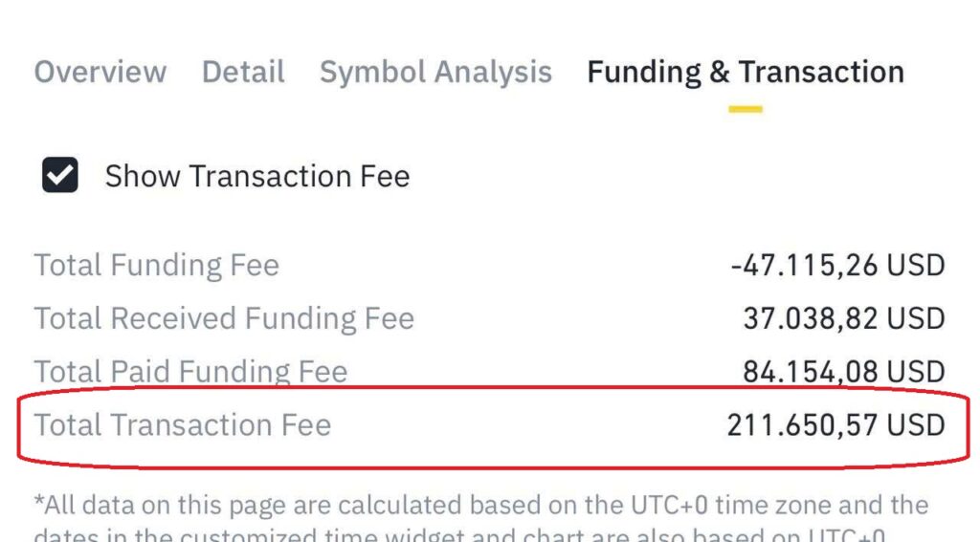The height and width of the screenshot is (542, 980).
Task: Switch to the Overview tab
Action: [100, 72]
